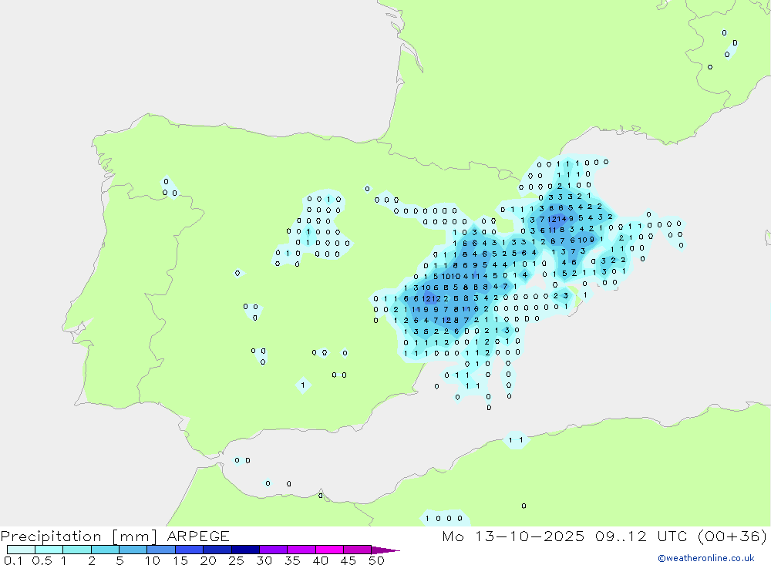Click the '45' legend scale label
The width and height of the screenshot is (771, 565).
click(x=348, y=560)
